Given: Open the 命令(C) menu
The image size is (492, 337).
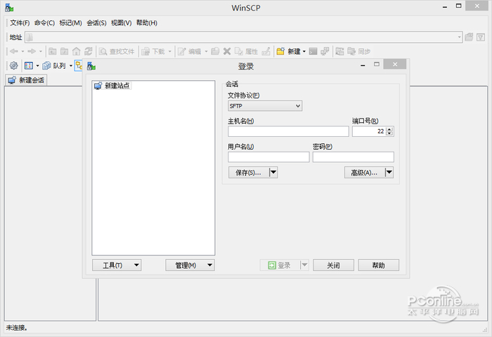Looking at the screenshot, I should [44, 23].
